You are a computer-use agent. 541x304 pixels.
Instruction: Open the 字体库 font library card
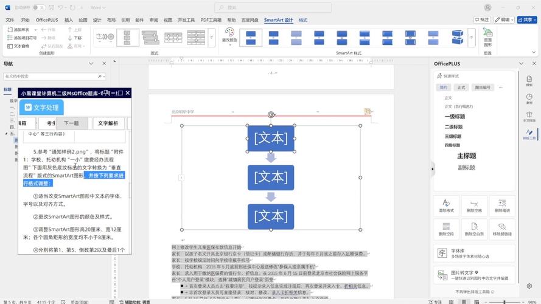475,254
